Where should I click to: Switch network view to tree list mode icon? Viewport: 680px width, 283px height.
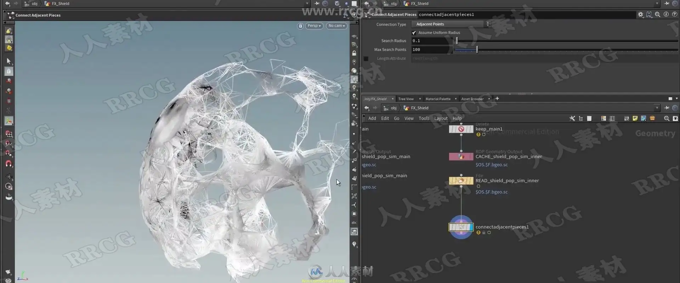pyautogui.click(x=581, y=119)
